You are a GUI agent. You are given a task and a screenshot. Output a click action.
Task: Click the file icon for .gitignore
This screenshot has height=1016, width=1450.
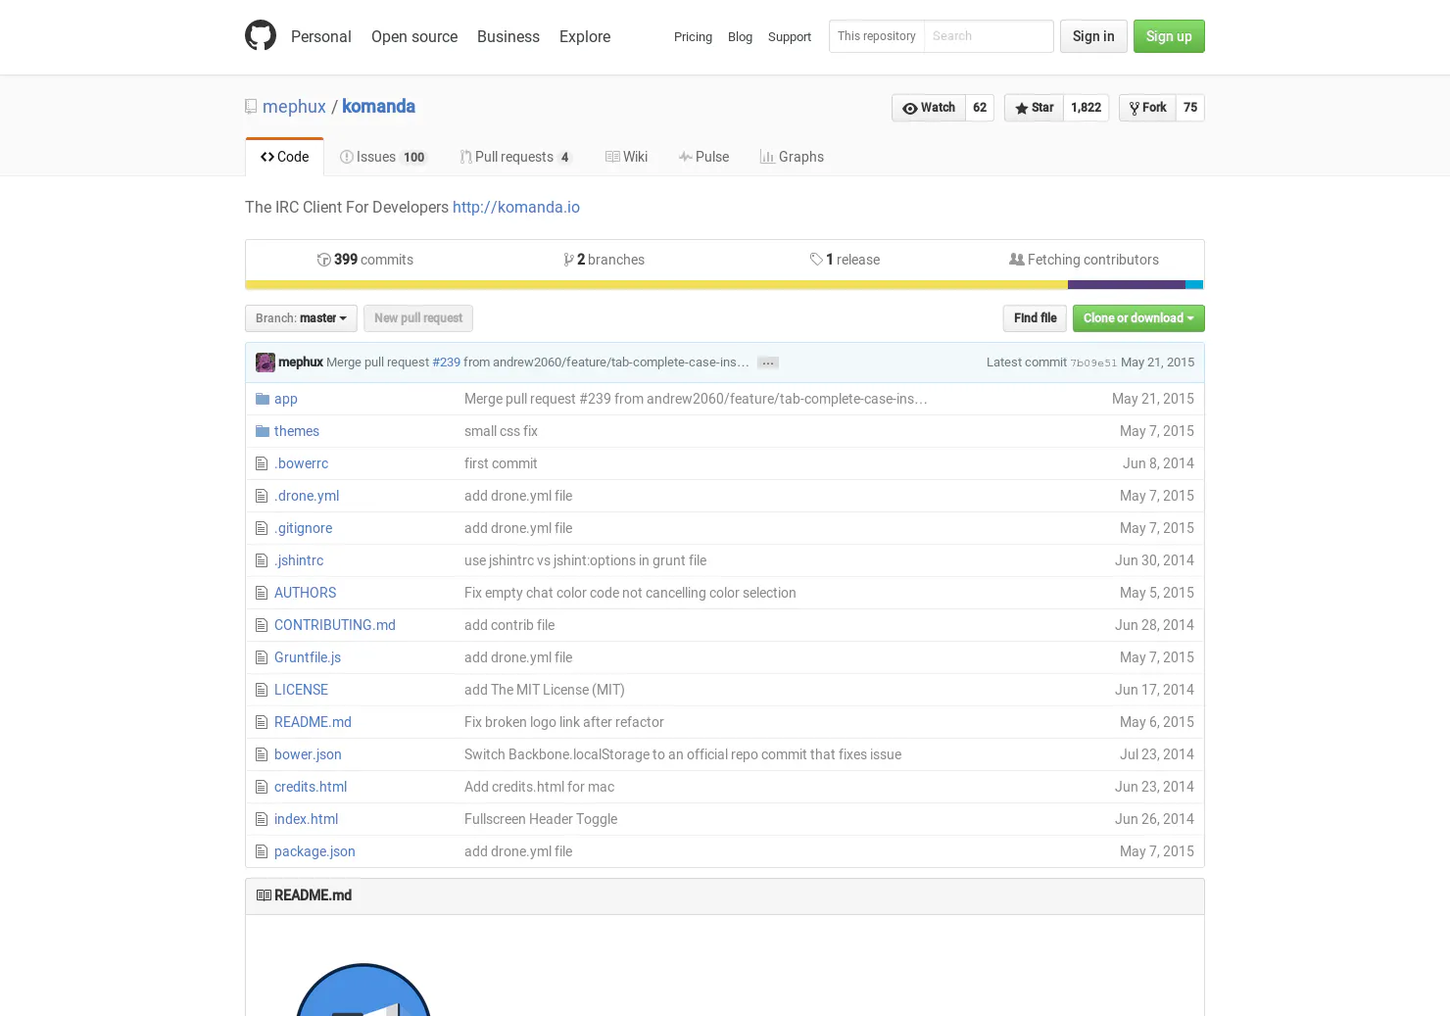(261, 528)
